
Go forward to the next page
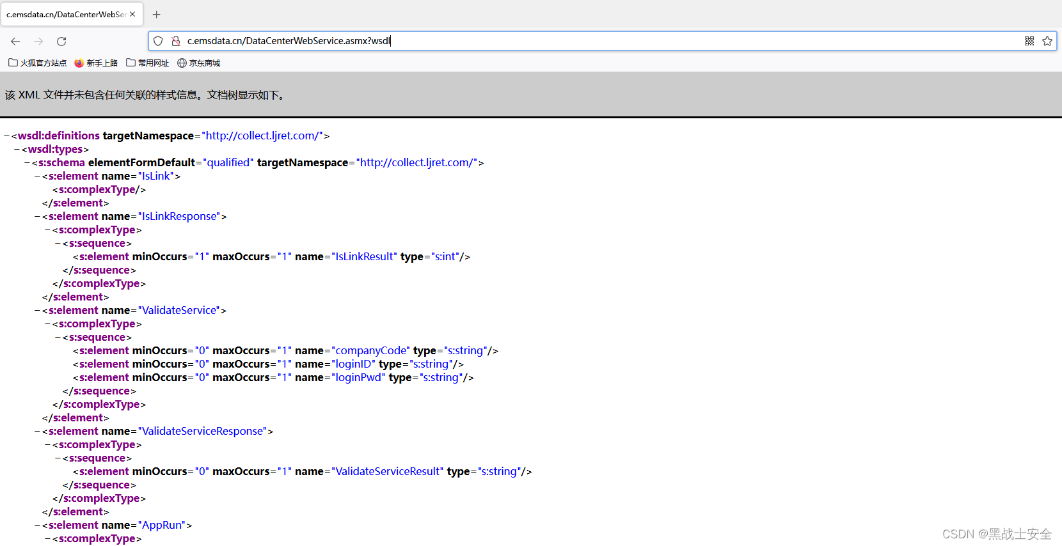point(38,41)
